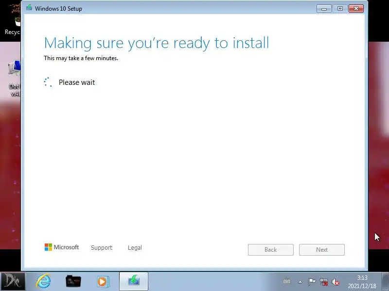The width and height of the screenshot is (389, 291).
Task: Click the 'Please wait' status text
Action: pyautogui.click(x=77, y=82)
